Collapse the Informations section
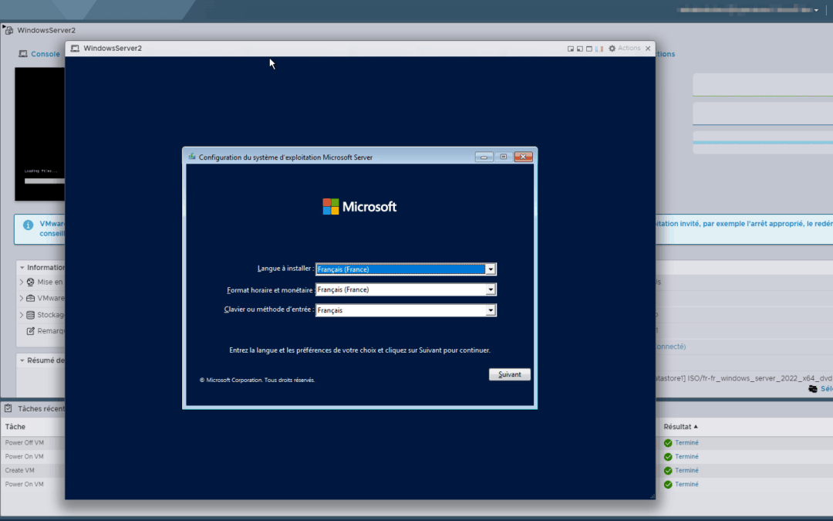 (x=22, y=267)
